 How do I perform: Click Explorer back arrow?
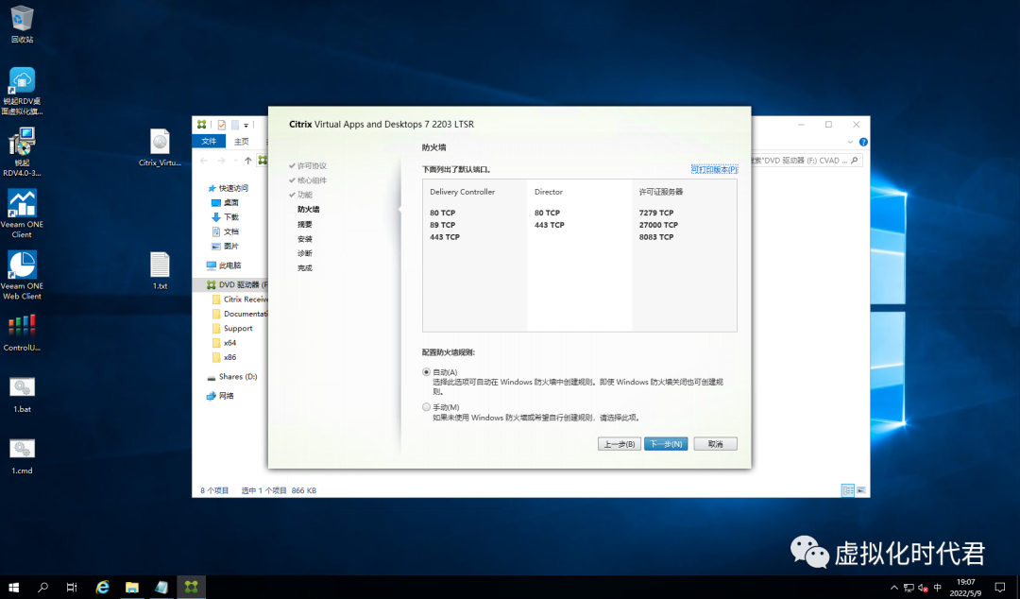pos(204,161)
